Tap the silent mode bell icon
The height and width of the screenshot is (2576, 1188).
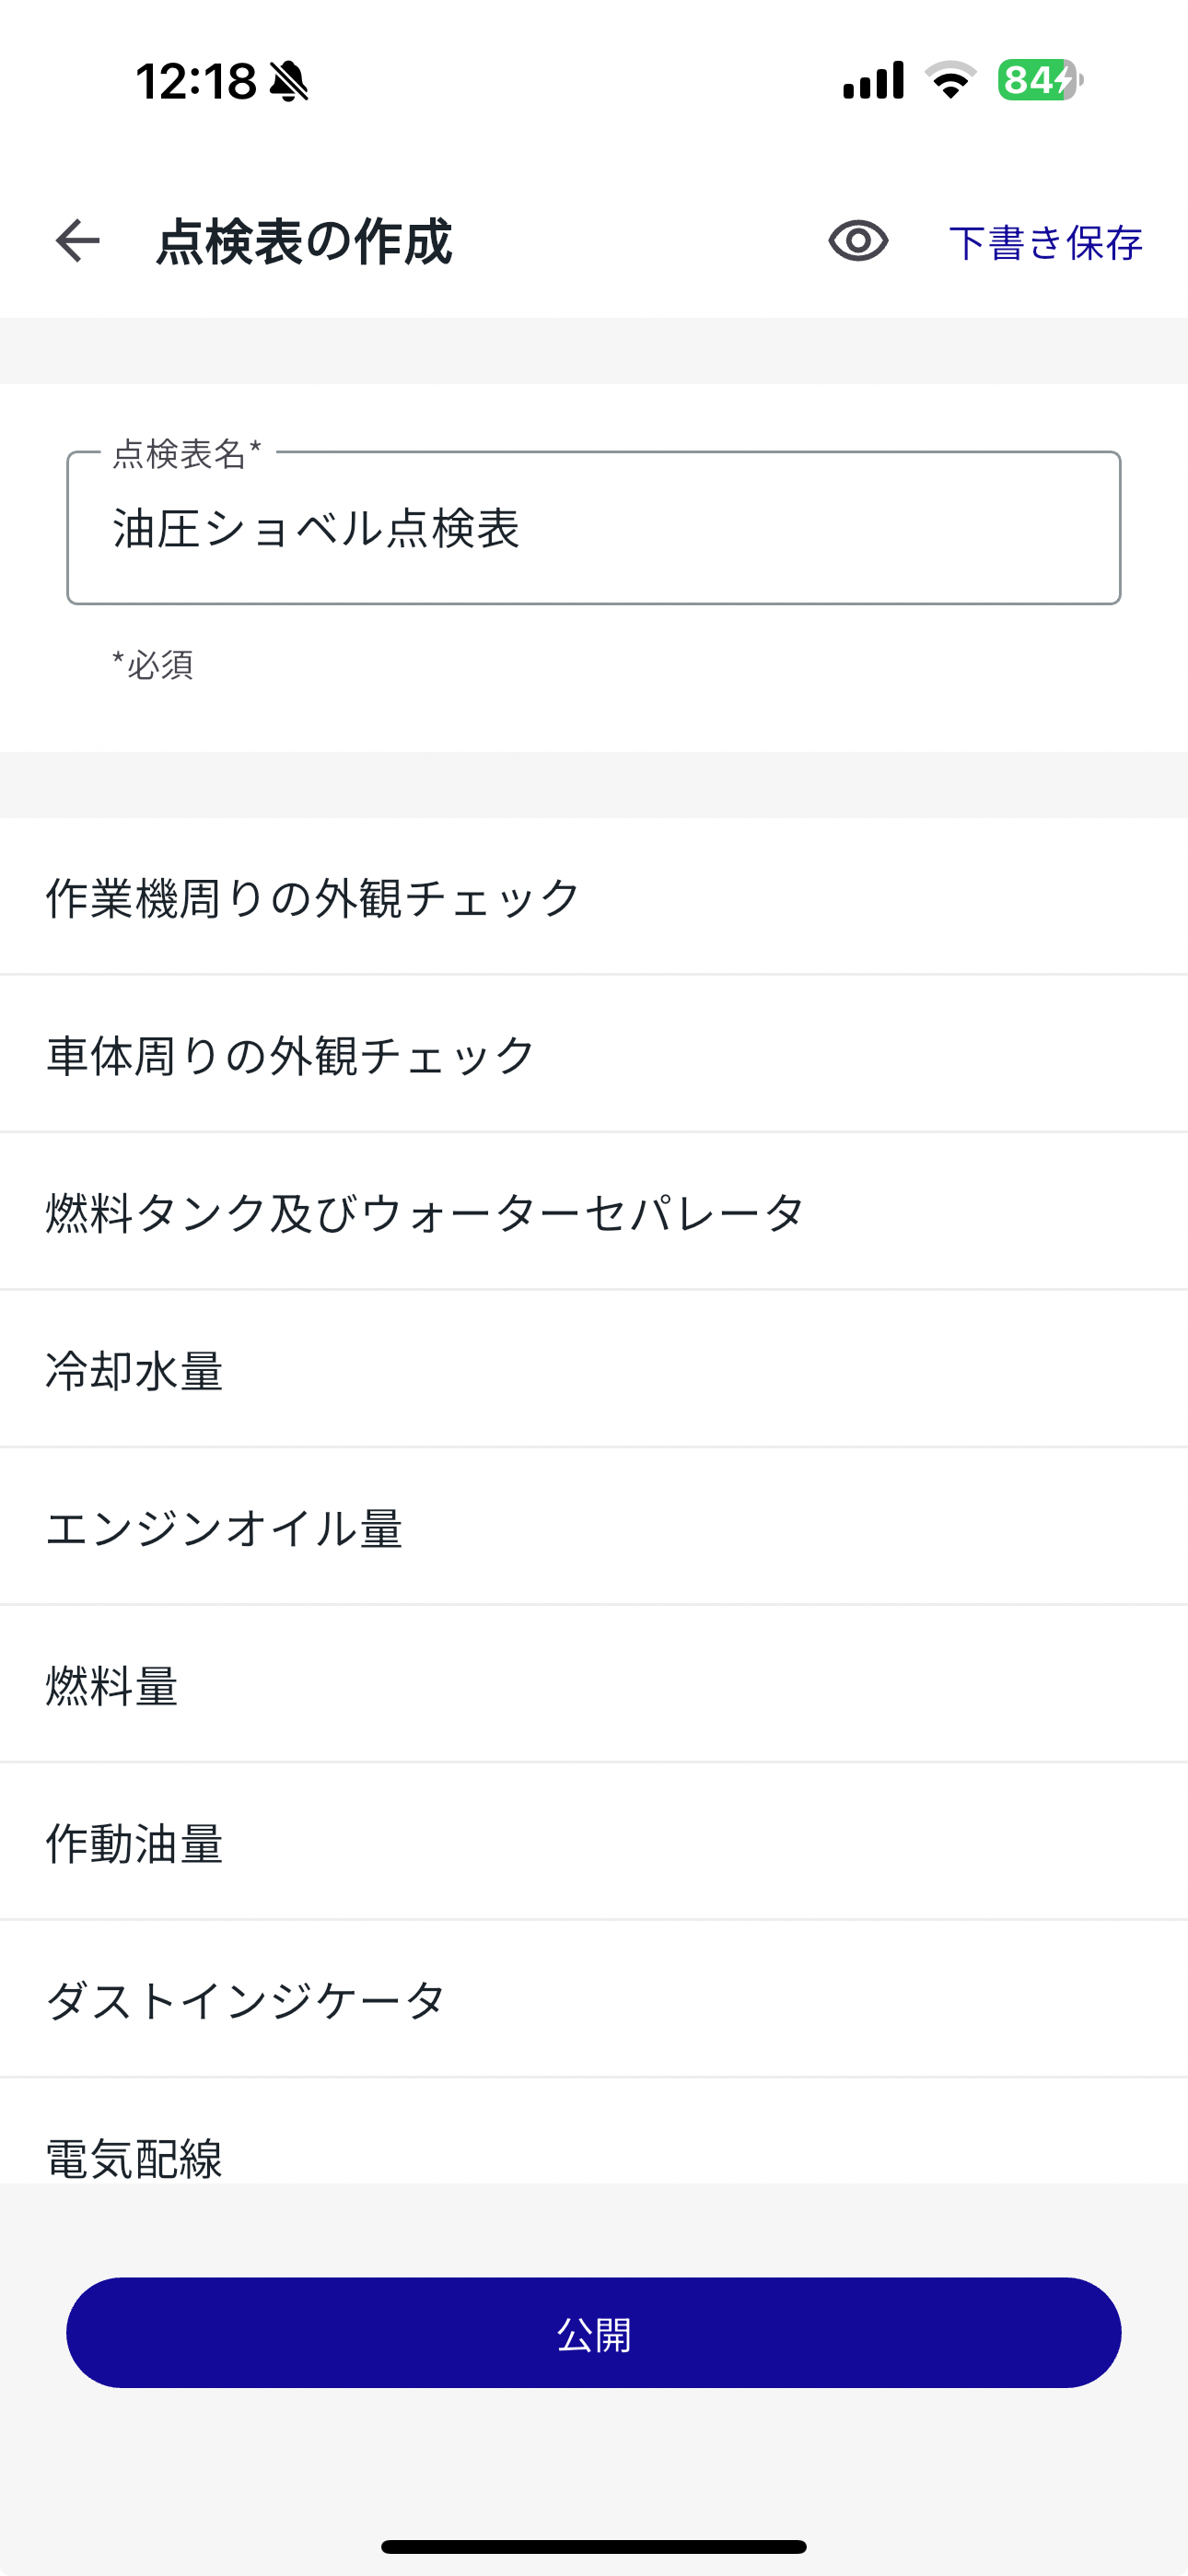[290, 81]
